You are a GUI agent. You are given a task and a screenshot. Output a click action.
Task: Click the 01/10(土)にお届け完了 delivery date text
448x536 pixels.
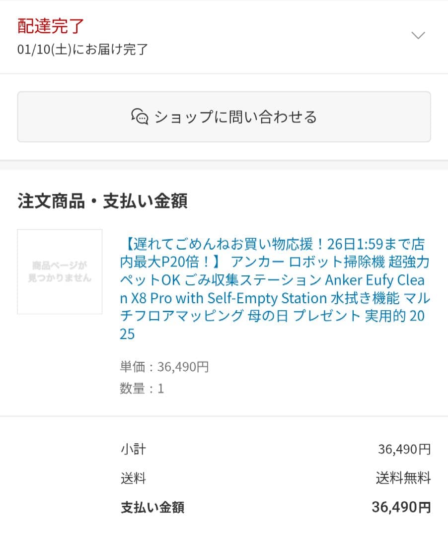coord(81,50)
